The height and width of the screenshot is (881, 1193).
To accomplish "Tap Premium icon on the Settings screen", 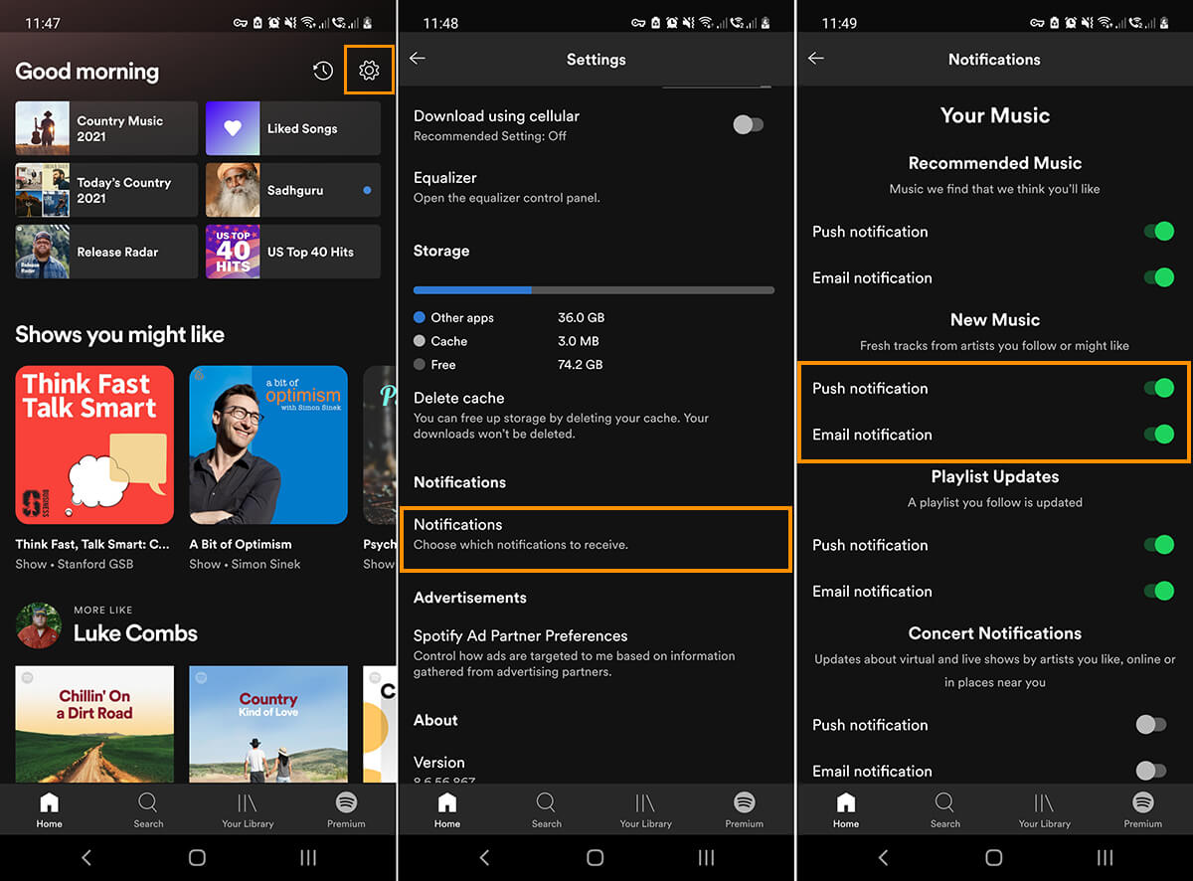I will point(744,802).
